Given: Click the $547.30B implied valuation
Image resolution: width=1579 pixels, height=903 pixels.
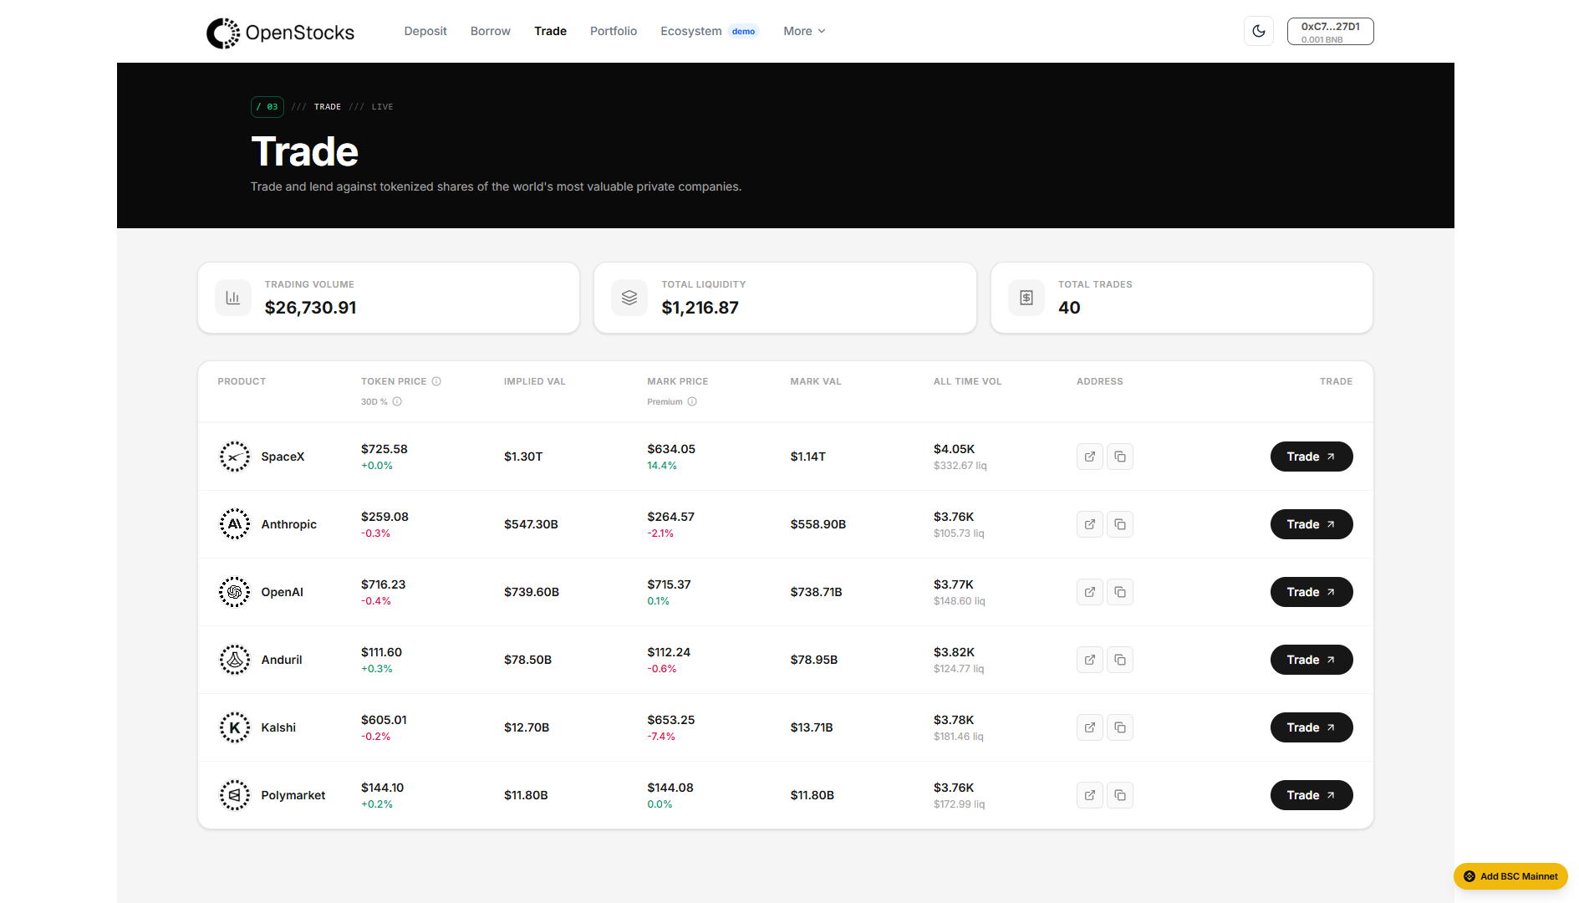Looking at the screenshot, I should tap(531, 524).
